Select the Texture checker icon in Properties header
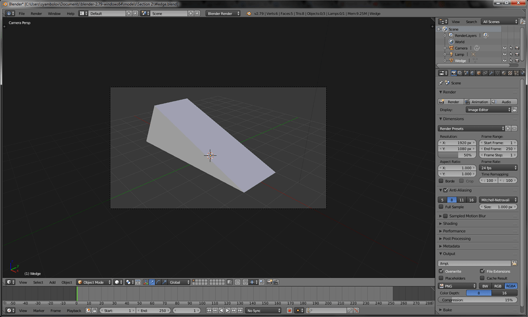 click(510, 73)
